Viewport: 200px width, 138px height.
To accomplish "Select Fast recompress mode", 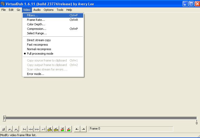I will coord(53,45).
